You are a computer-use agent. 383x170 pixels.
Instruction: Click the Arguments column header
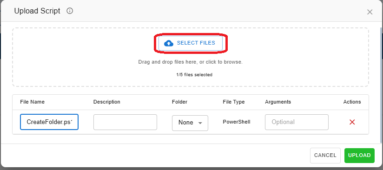278,102
